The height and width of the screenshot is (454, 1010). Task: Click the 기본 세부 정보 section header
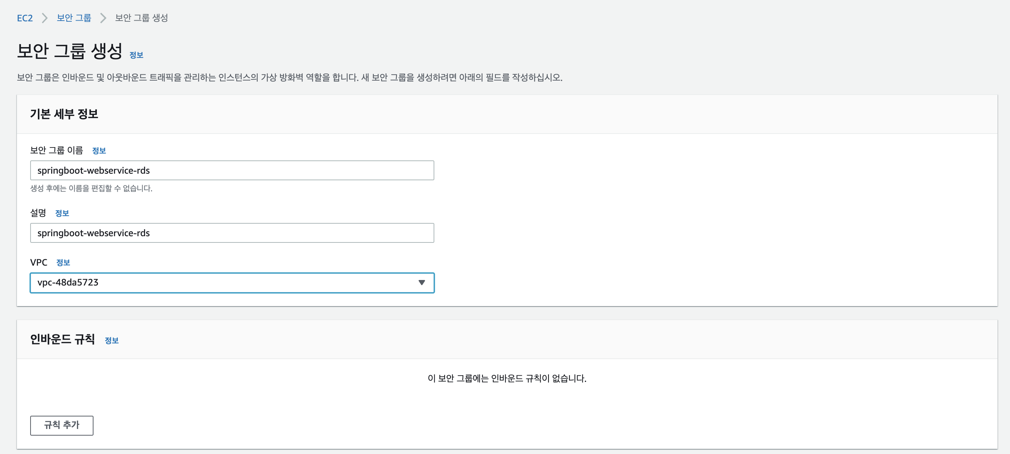tap(64, 114)
